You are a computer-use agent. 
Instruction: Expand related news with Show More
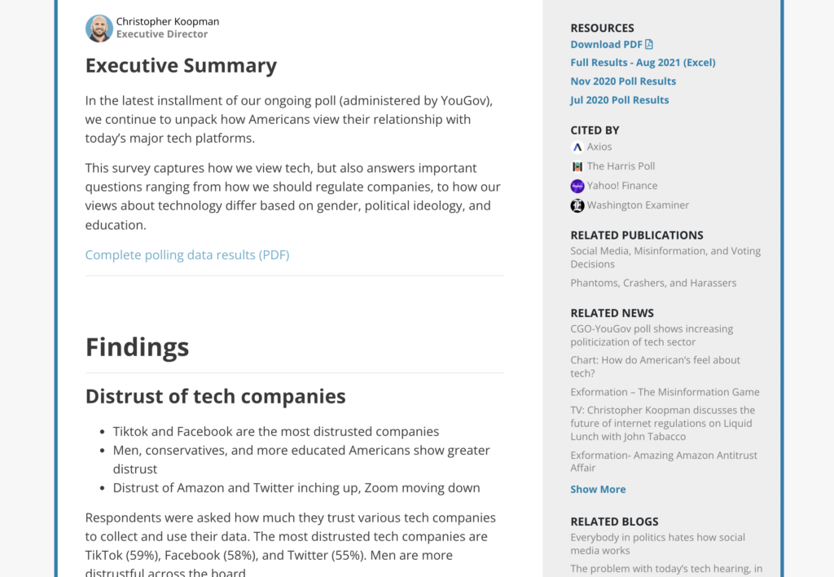coord(598,489)
